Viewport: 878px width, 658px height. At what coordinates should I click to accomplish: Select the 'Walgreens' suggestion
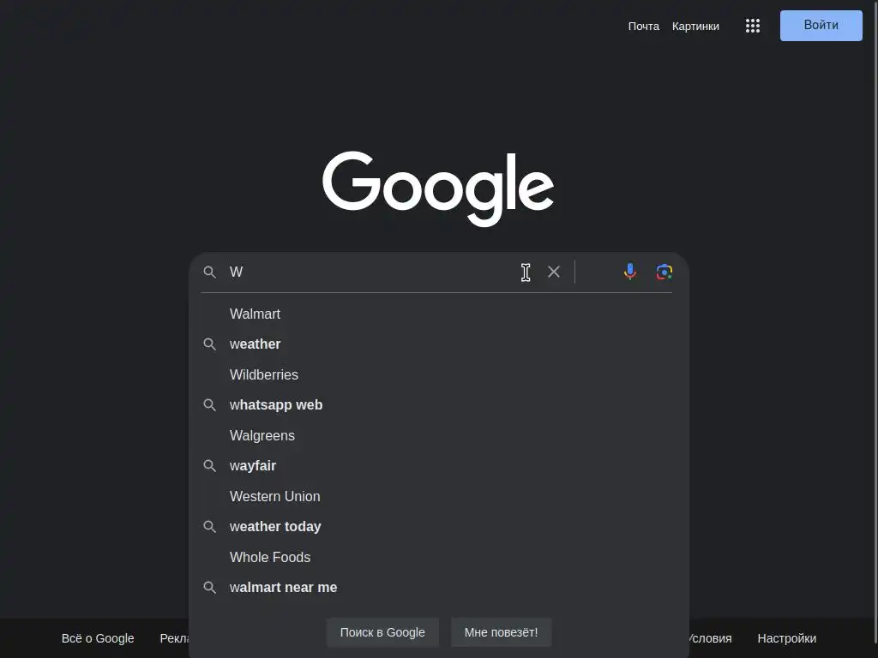pos(439,436)
